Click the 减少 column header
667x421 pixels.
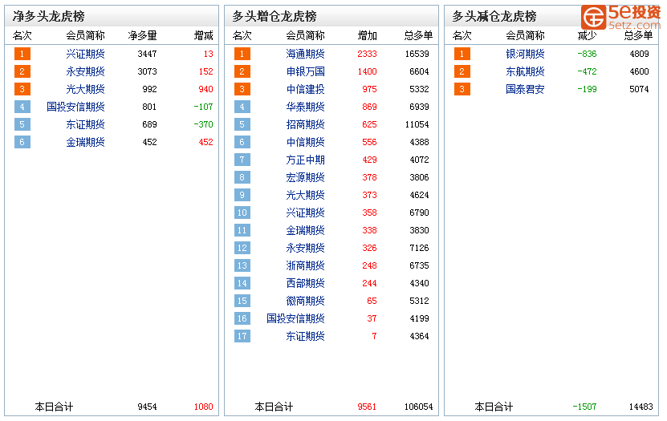[587, 36]
